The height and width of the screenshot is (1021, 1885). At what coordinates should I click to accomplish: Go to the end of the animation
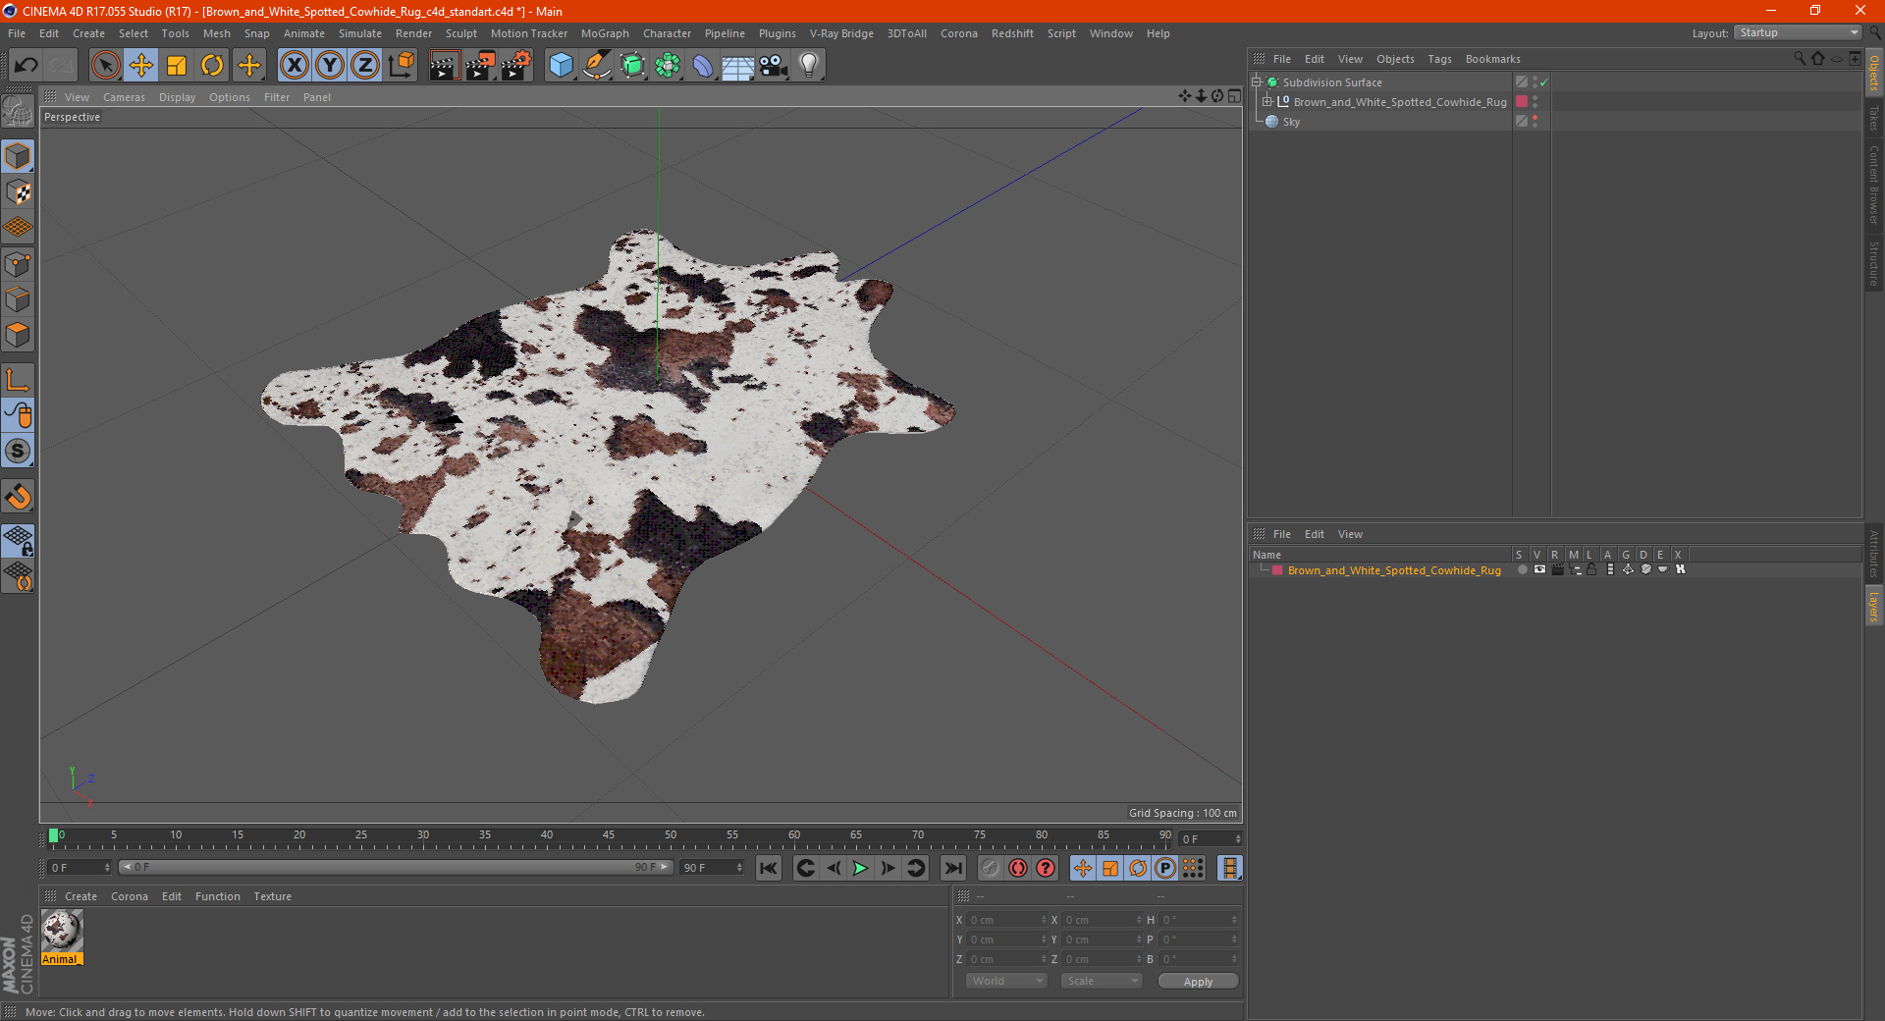pyautogui.click(x=952, y=868)
